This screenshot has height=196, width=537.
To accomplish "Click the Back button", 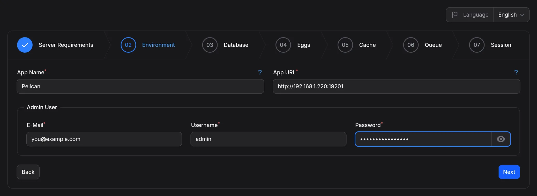I will [x=28, y=172].
